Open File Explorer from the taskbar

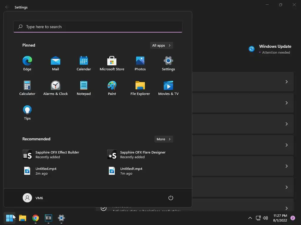pos(22,218)
